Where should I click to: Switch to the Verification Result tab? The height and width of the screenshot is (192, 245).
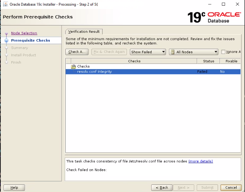click(x=84, y=32)
